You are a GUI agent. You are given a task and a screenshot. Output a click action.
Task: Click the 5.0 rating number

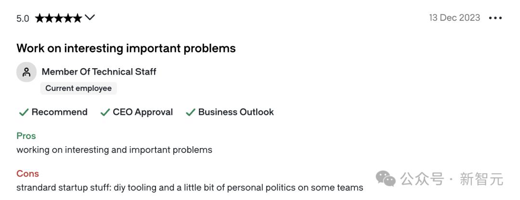coord(23,18)
